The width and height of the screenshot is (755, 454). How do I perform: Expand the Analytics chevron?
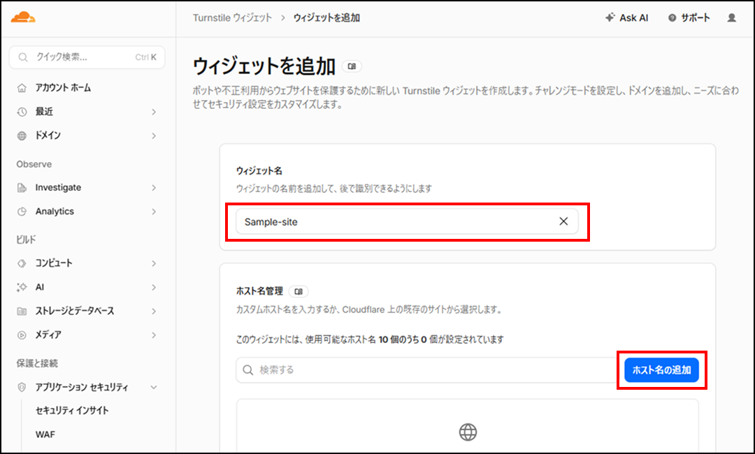click(x=154, y=212)
